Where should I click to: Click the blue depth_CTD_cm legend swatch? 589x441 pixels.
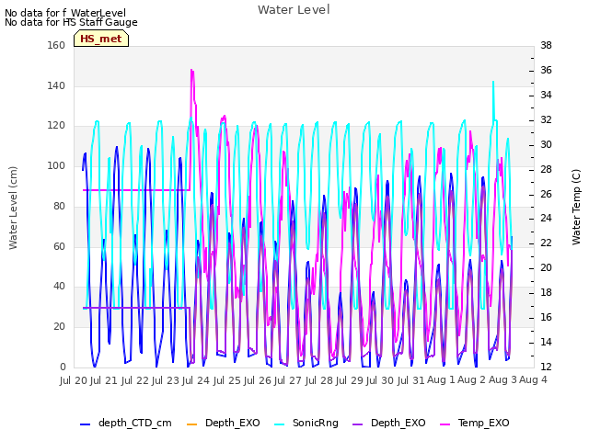point(86,424)
